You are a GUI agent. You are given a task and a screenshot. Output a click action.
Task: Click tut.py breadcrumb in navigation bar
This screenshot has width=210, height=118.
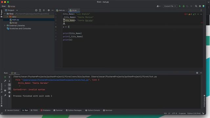11,6
